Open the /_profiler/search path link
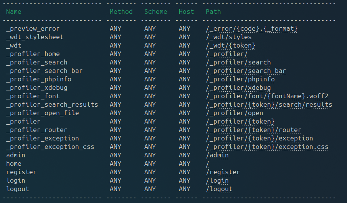 pyautogui.click(x=238, y=63)
